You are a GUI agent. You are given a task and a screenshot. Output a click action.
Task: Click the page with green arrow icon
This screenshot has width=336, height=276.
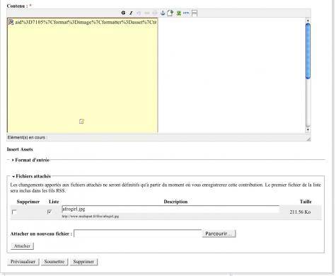tap(170, 13)
